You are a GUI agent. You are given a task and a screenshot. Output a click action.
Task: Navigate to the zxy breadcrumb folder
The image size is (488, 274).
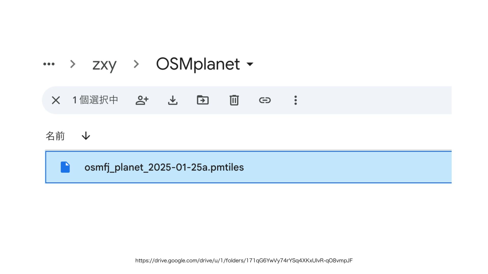coord(104,64)
